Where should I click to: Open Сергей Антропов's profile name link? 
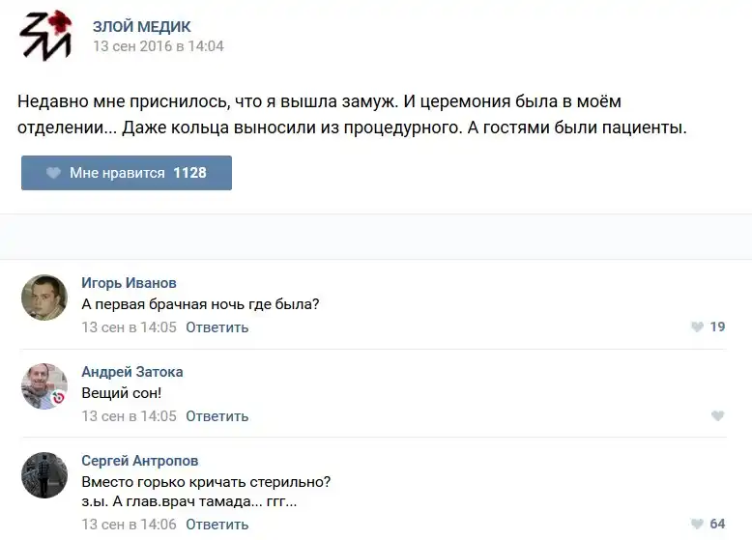[x=139, y=461]
